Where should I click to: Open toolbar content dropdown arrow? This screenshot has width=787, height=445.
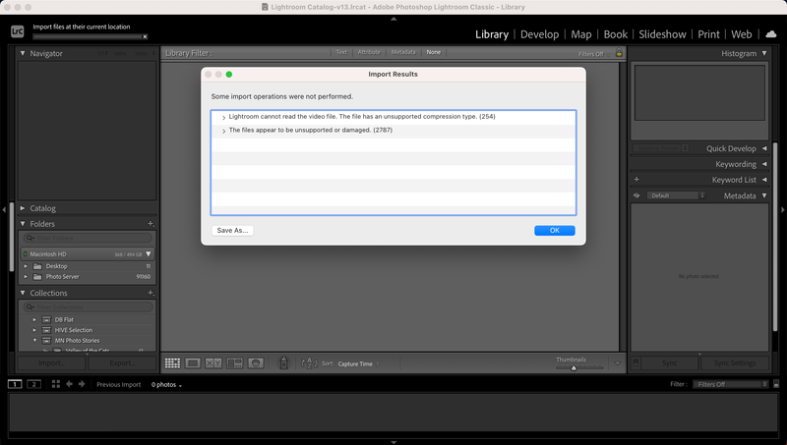(x=618, y=363)
